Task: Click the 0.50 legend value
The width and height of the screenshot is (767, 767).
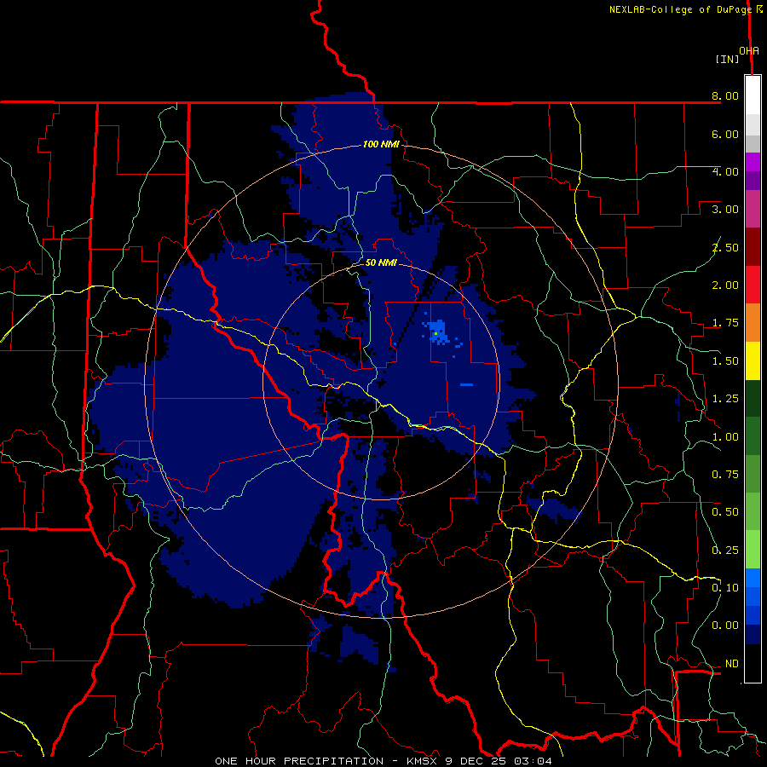Action: click(x=725, y=512)
